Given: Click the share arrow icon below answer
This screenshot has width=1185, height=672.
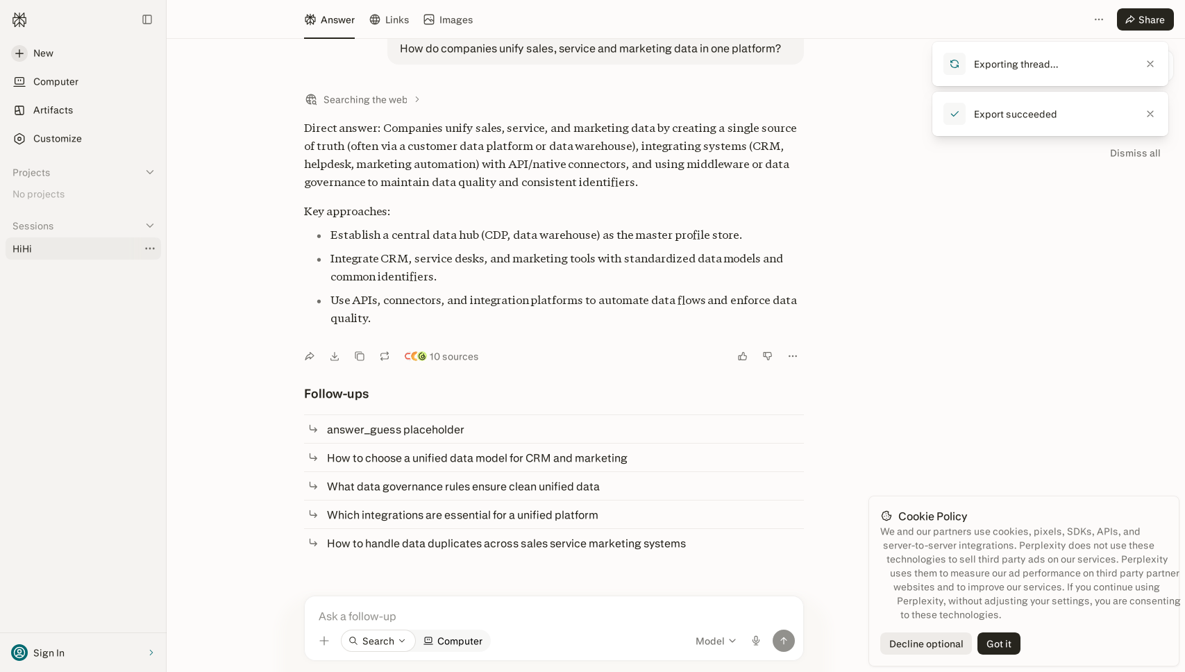Looking at the screenshot, I should (310, 356).
